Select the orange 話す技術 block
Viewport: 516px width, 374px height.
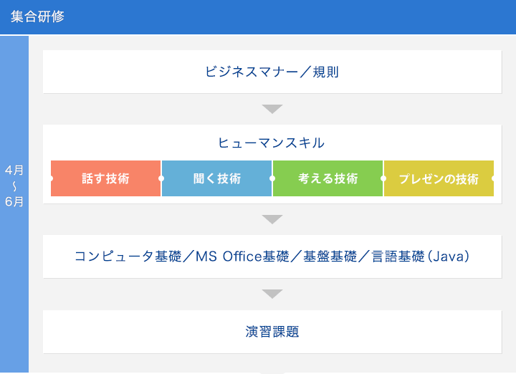pyautogui.click(x=106, y=178)
